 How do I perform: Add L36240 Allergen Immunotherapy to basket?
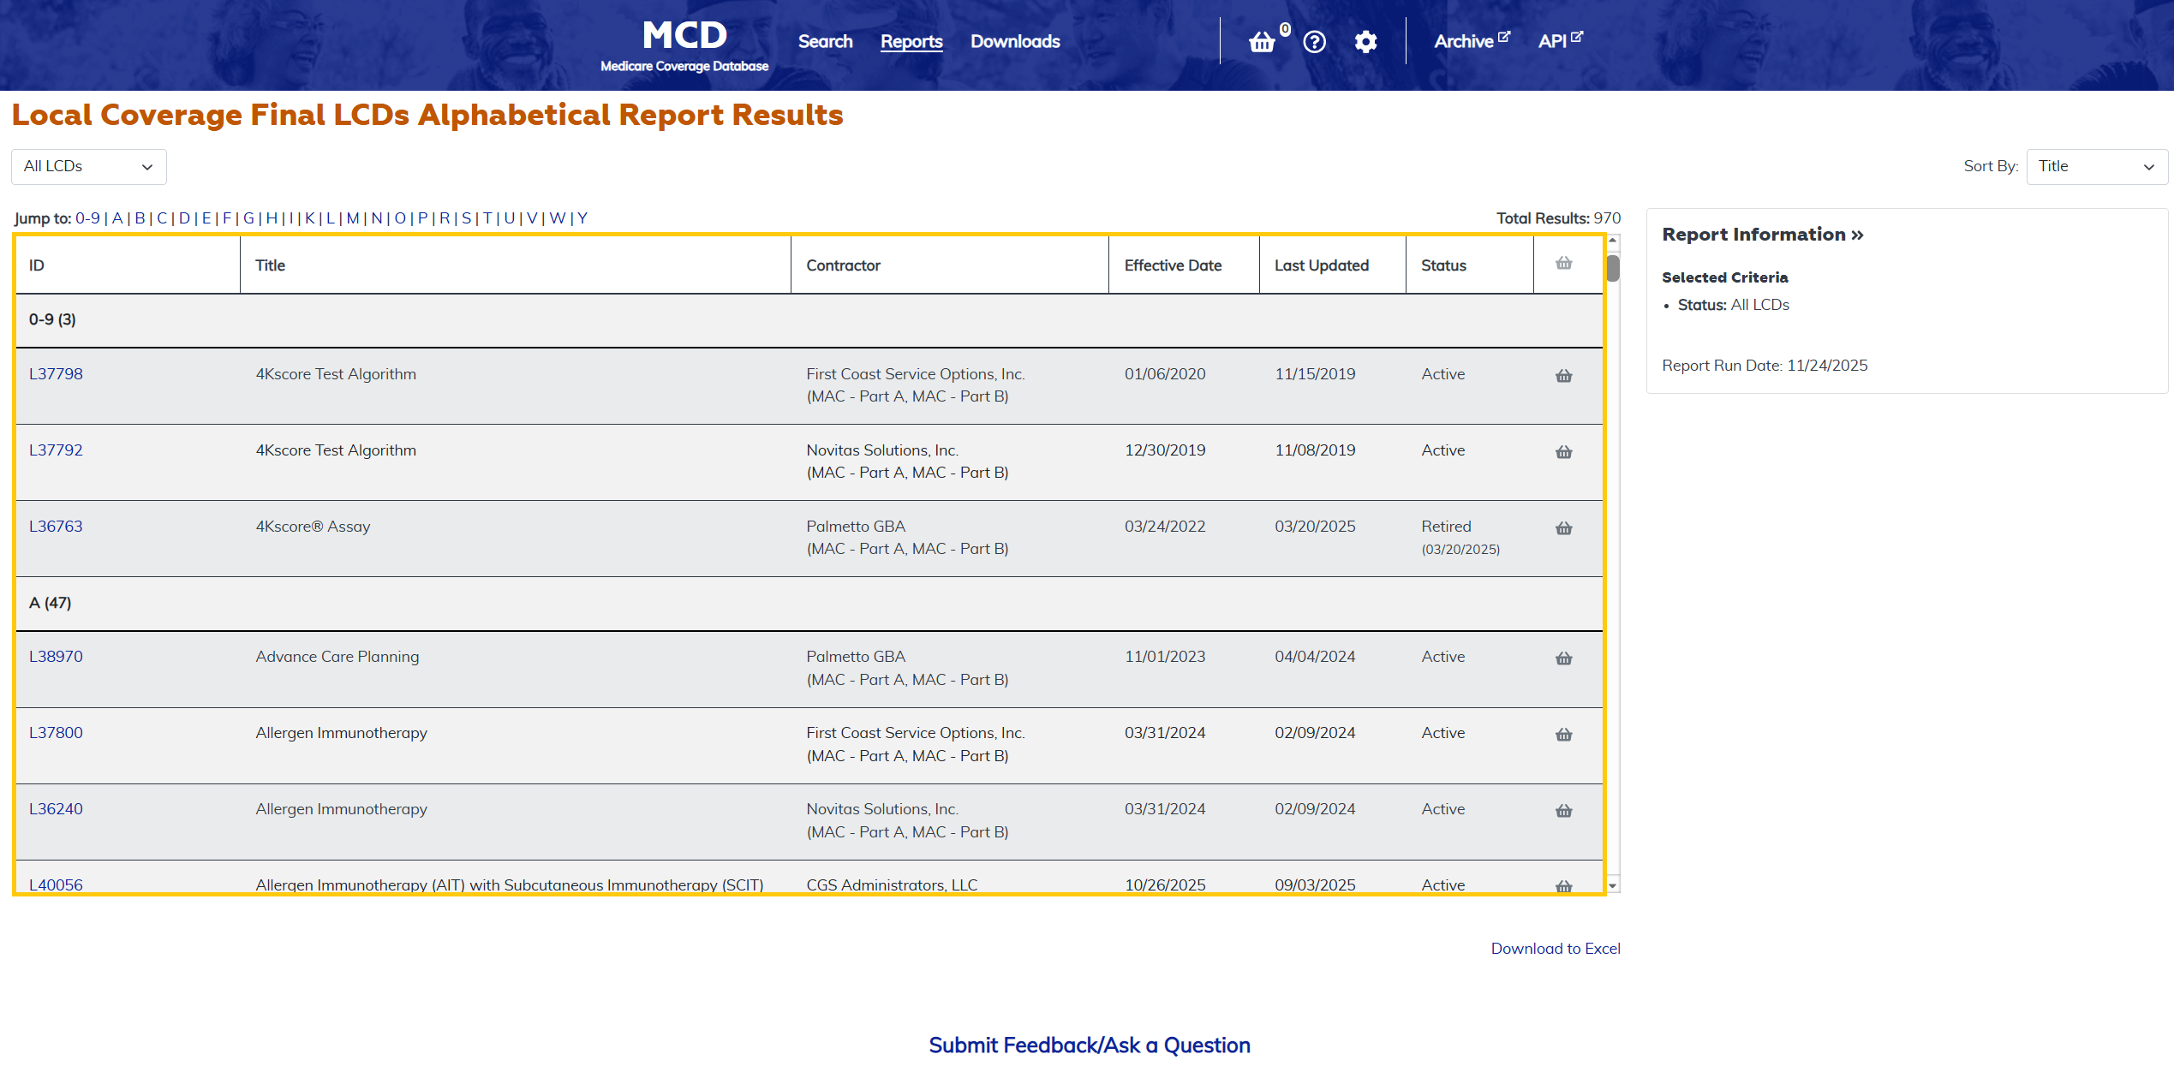tap(1563, 811)
